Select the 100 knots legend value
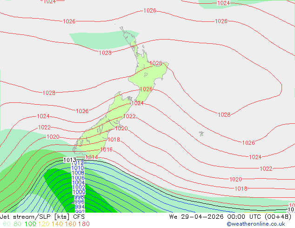The height and width of the screenshot is (228, 295). coord(30,224)
